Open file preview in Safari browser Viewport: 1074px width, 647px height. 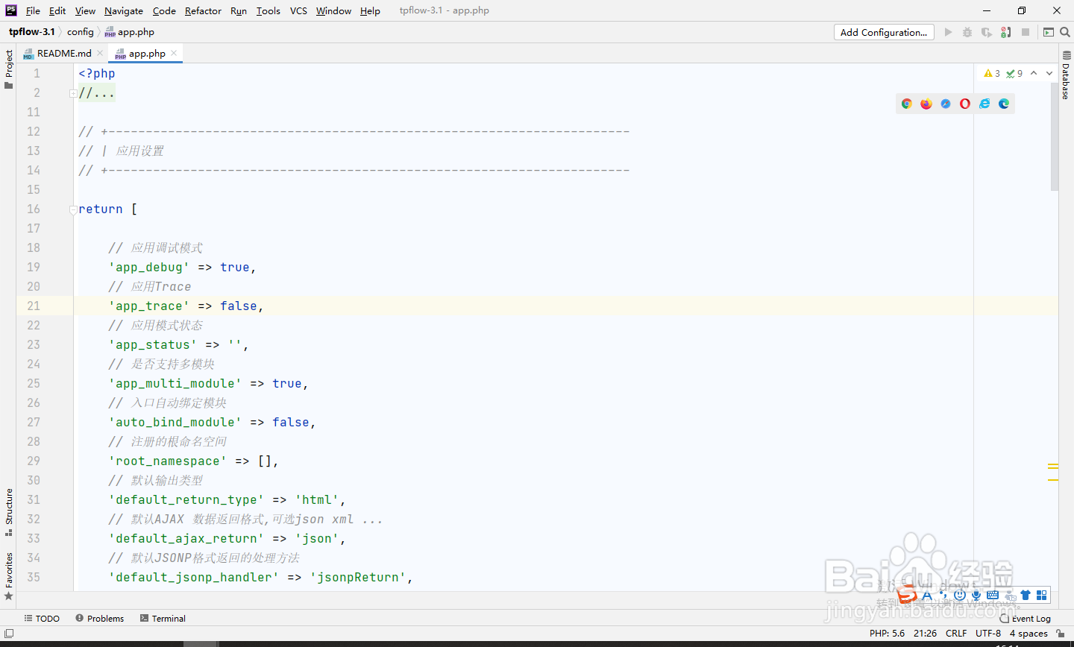point(946,104)
